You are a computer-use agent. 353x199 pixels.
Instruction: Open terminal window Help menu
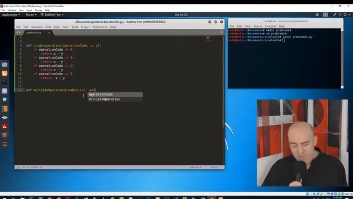coord(282,27)
